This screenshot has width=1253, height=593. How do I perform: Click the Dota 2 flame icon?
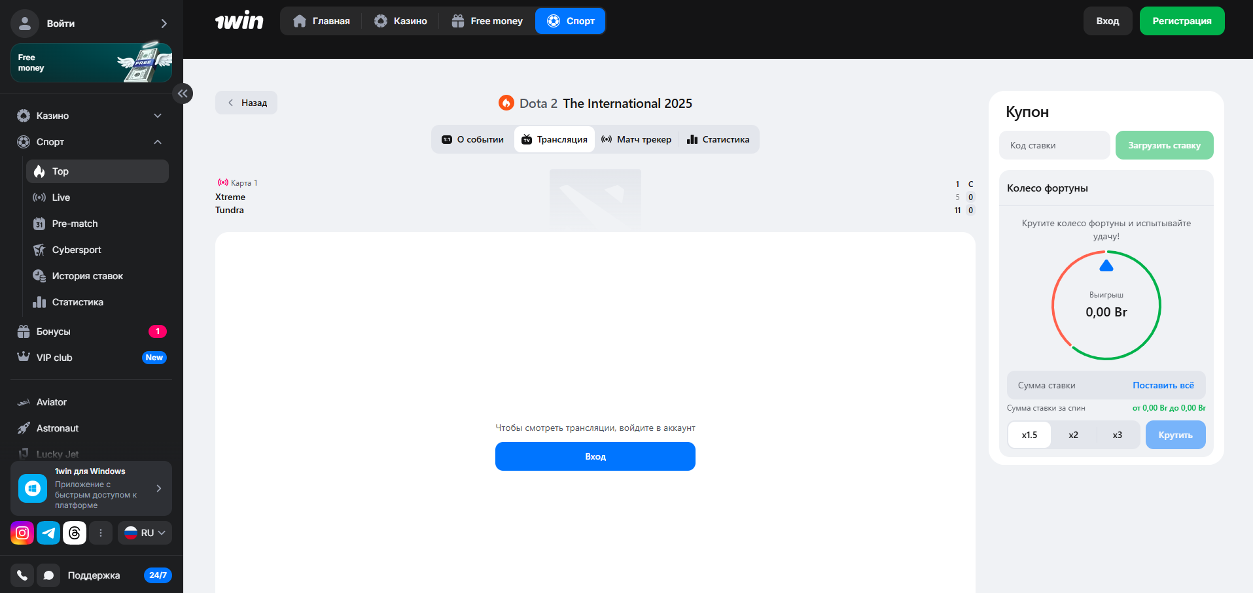coord(506,103)
